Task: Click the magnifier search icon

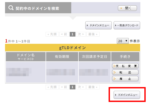Action: pyautogui.click(x=11, y=8)
